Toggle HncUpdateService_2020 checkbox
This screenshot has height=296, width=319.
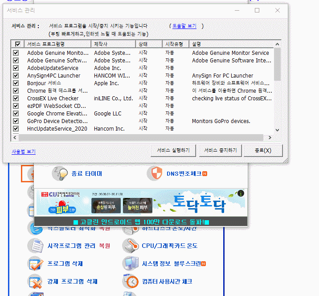tap(16, 129)
